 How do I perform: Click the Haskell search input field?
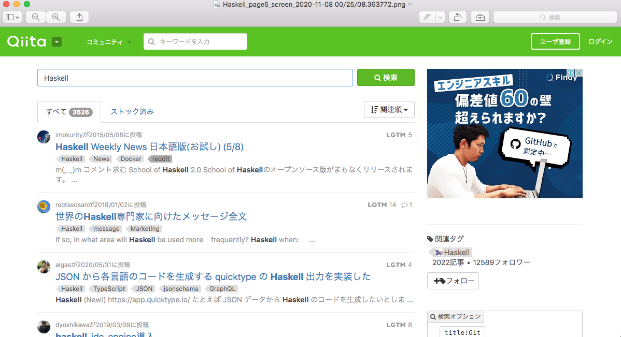pyautogui.click(x=194, y=77)
